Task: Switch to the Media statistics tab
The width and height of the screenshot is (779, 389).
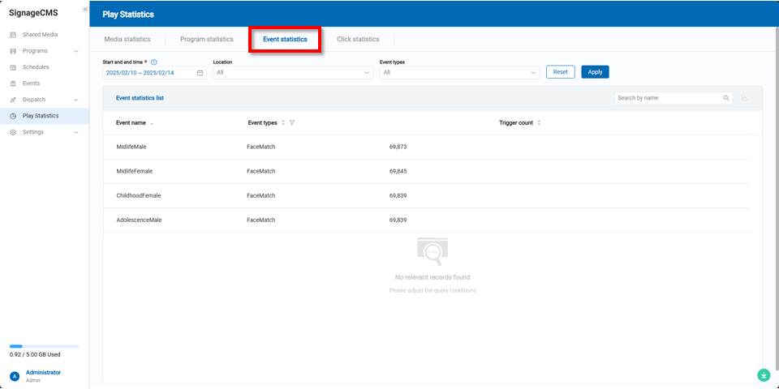Action: coord(127,39)
